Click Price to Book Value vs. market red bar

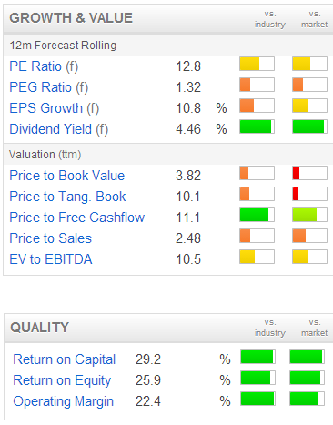[309, 173]
